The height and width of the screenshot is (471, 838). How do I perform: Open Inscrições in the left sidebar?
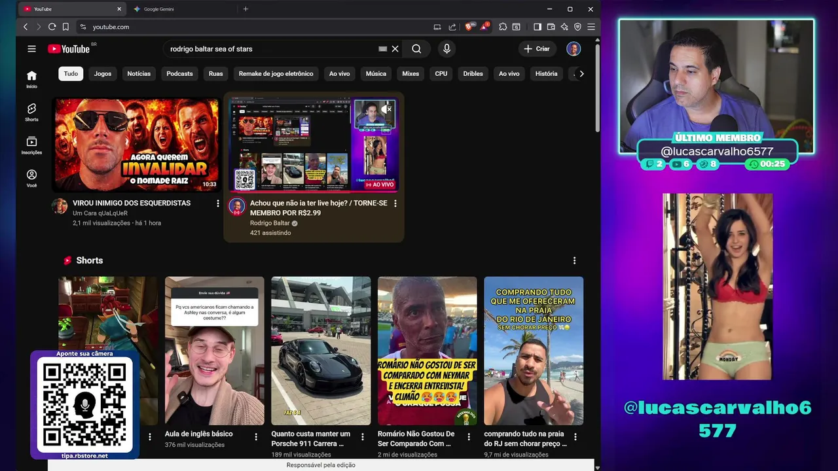(x=31, y=145)
